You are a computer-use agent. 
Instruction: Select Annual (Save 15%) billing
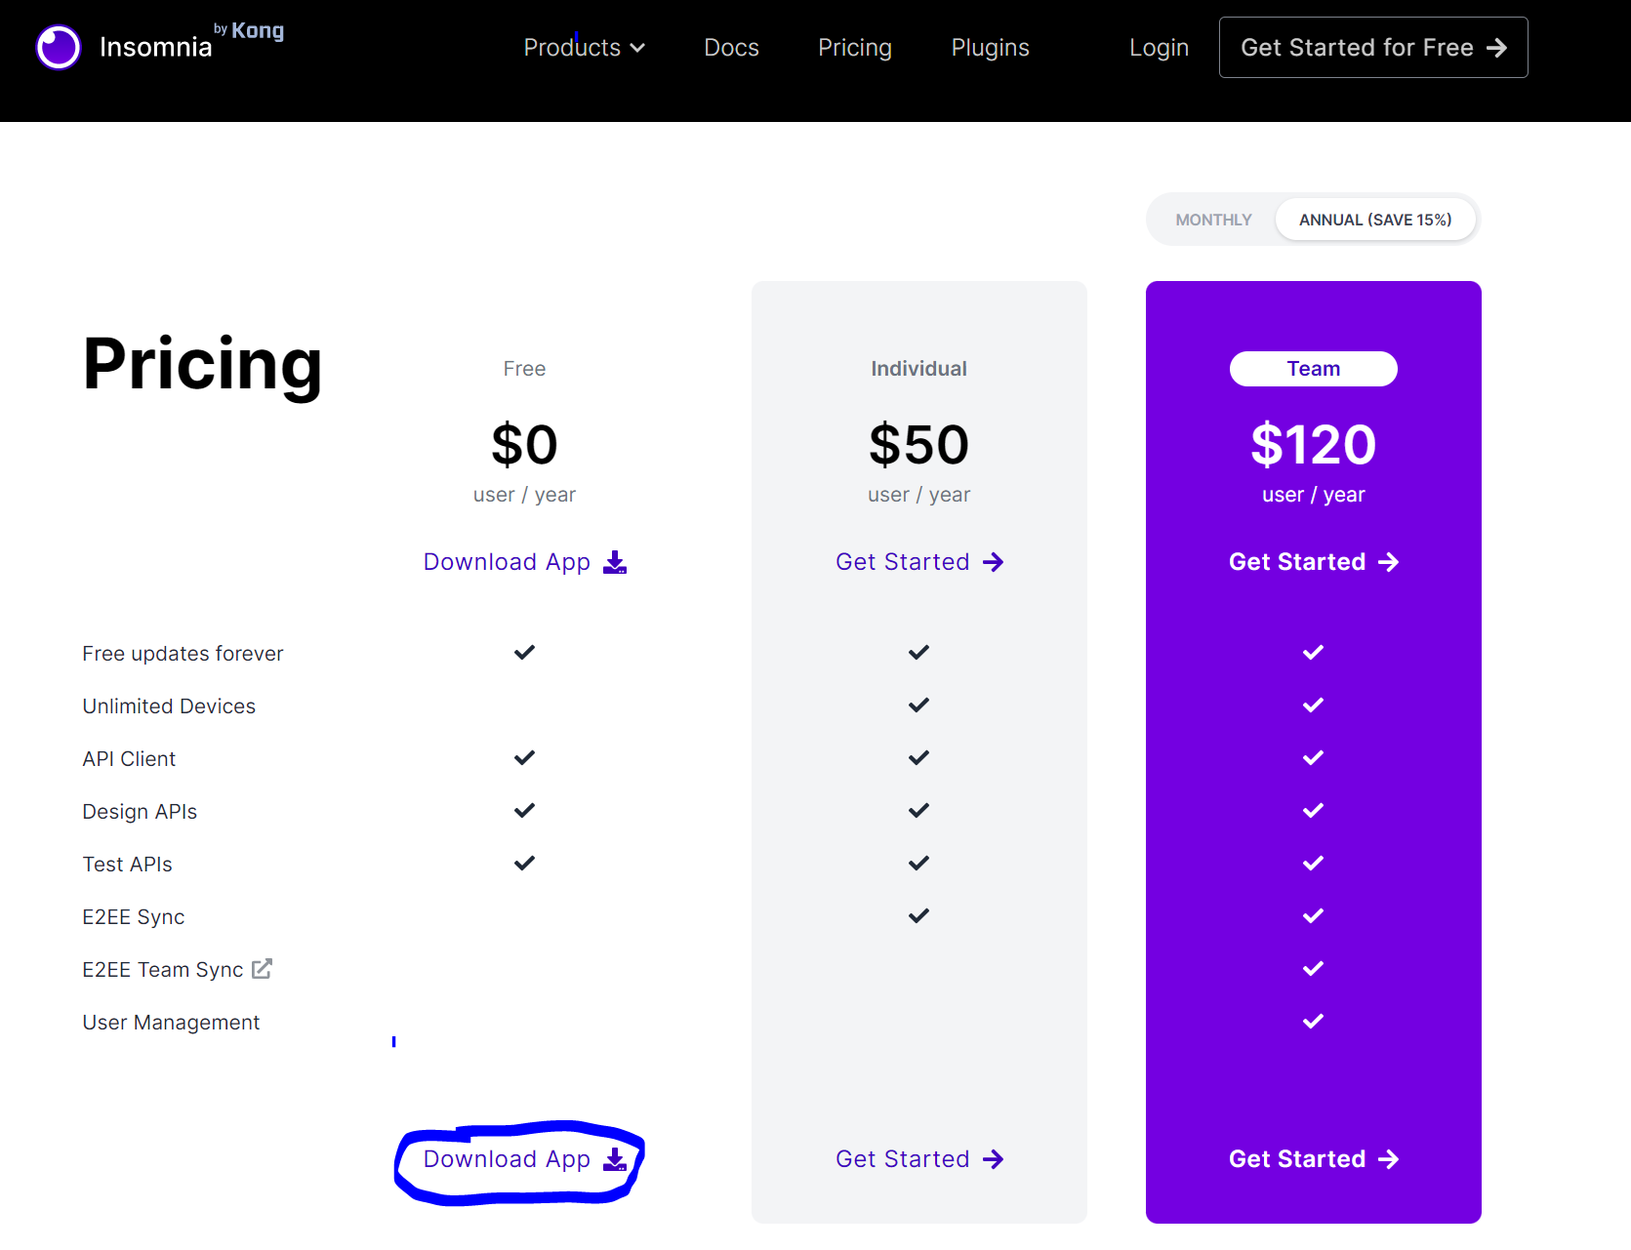click(x=1375, y=220)
